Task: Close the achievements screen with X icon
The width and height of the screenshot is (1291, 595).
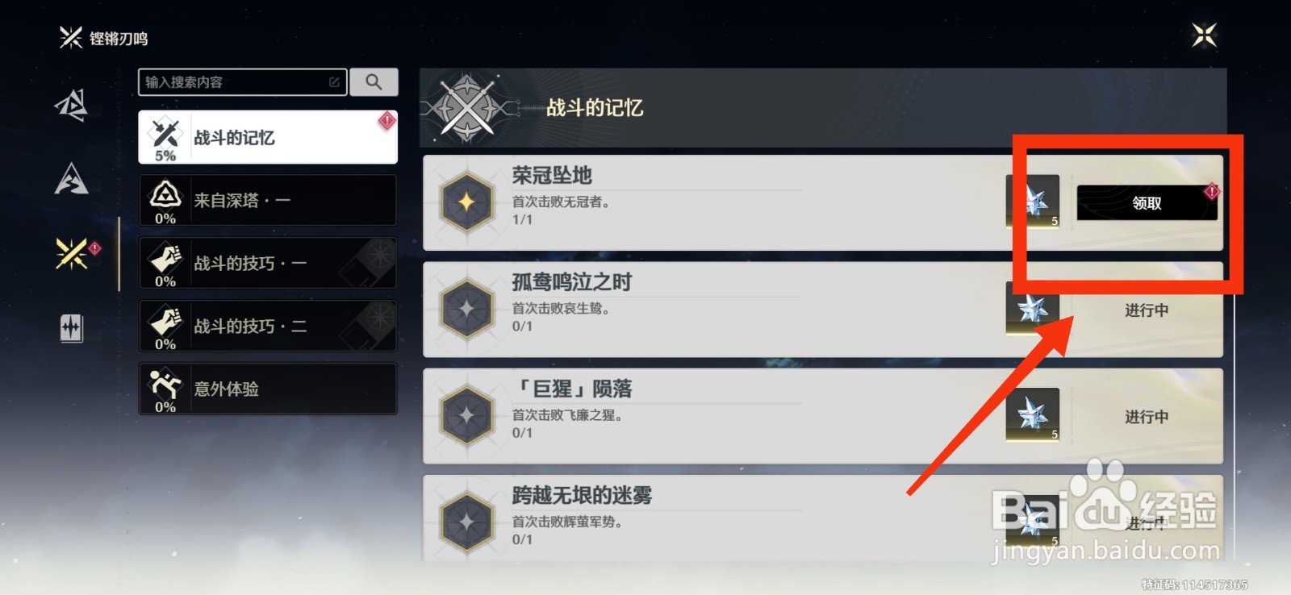Action: coord(1204,35)
